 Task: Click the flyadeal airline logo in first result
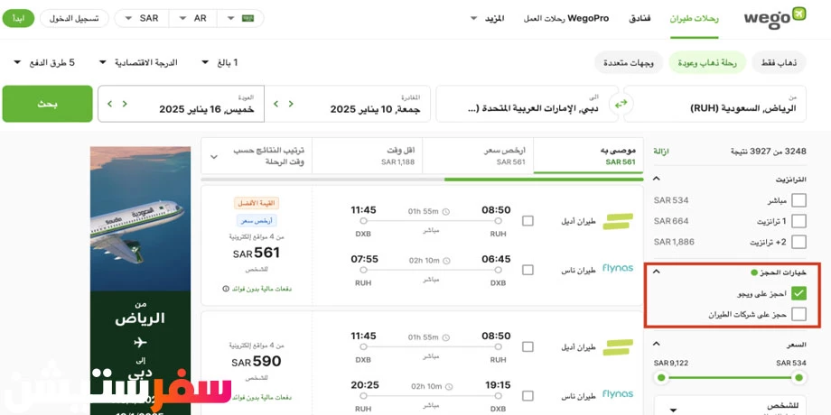click(618, 221)
